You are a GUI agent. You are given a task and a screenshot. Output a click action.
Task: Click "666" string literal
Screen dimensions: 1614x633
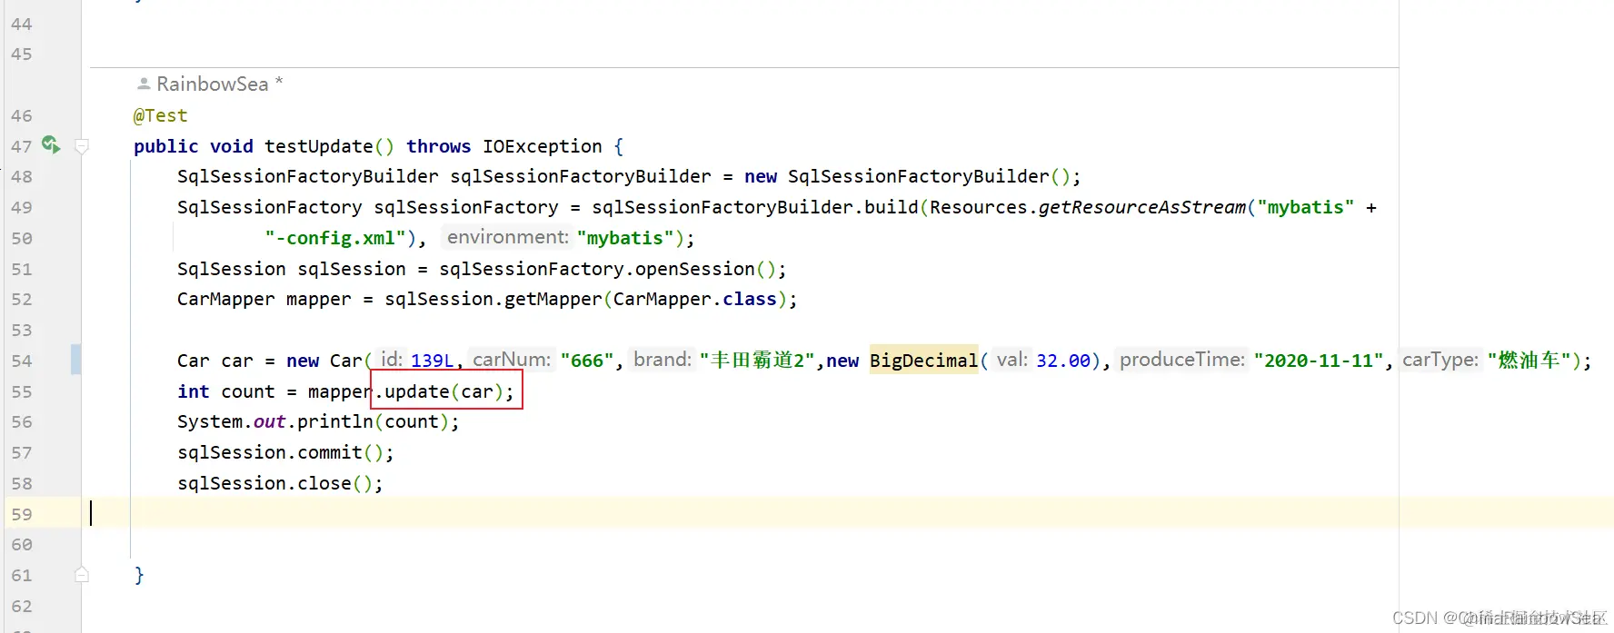point(587,361)
